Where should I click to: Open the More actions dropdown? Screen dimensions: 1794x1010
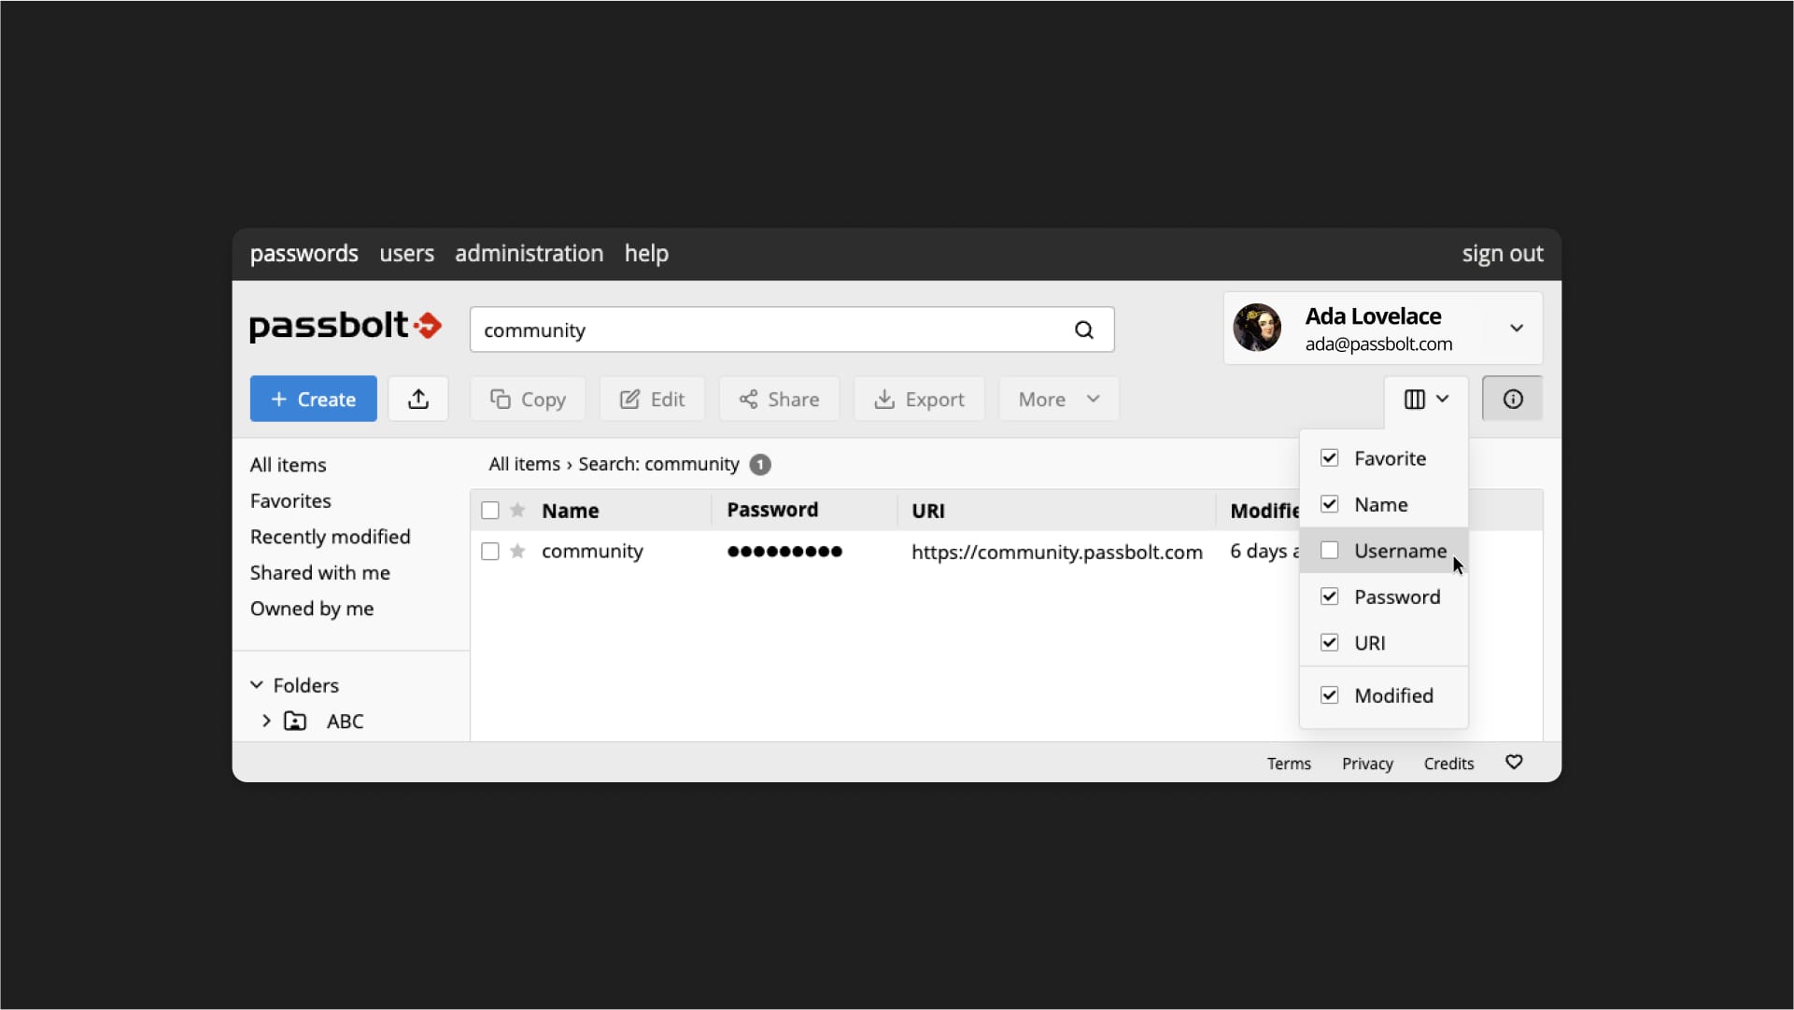[1057, 399]
